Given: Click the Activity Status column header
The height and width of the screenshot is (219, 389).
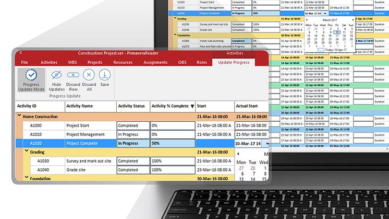Looking at the screenshot, I should (x=133, y=106).
